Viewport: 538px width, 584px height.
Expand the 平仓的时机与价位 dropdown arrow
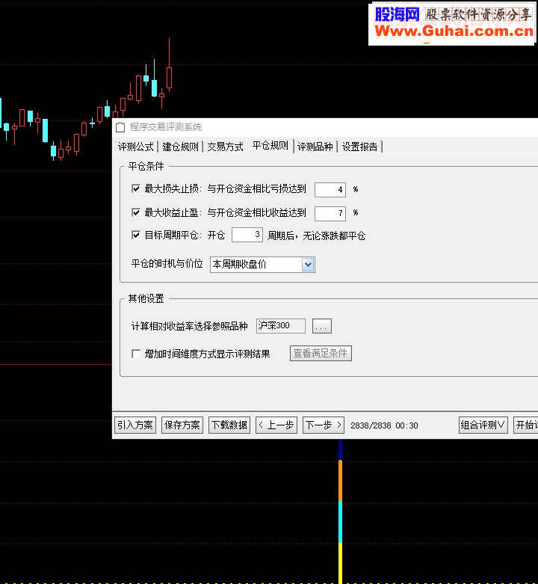(308, 265)
